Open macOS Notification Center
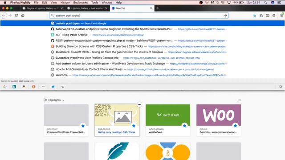Viewport: 285px width, 160px height. [x=279, y=3]
